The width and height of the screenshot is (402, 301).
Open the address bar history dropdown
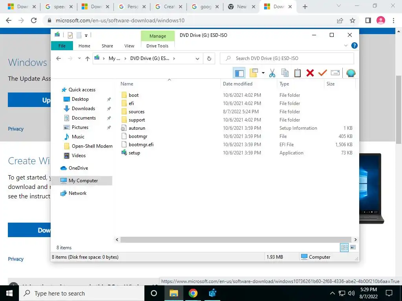(197, 59)
